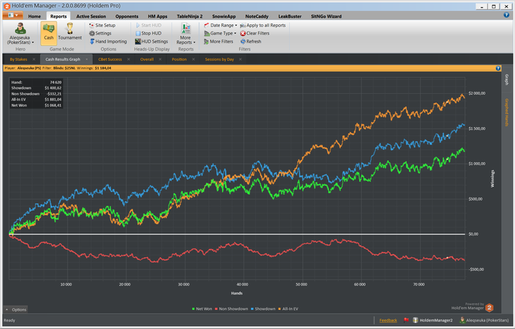Open the Date Range filter dropdown

(x=221, y=25)
